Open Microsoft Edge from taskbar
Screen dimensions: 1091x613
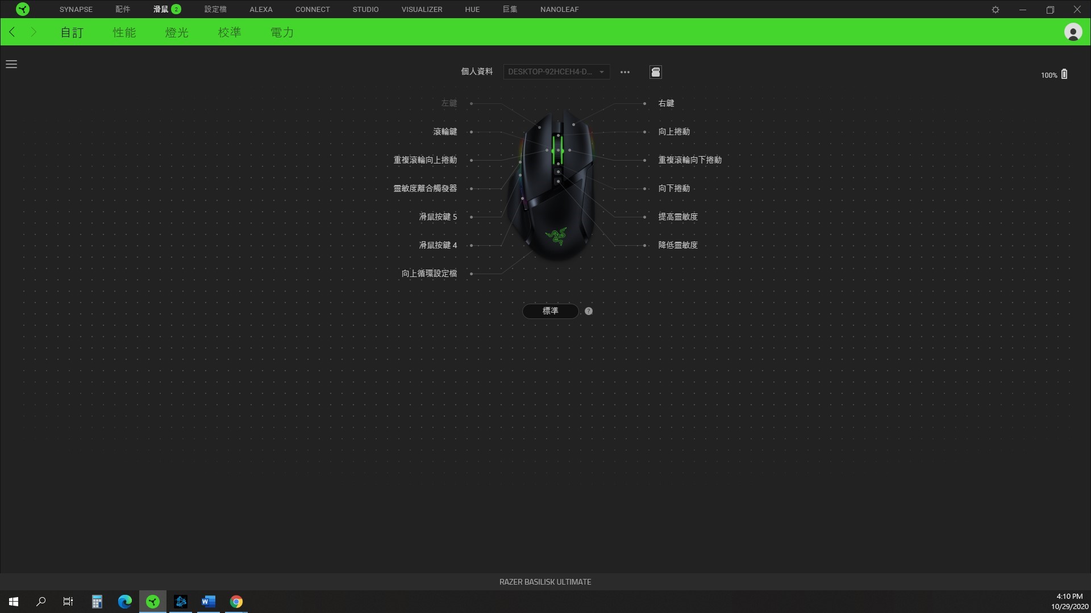125,602
